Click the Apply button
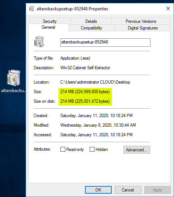 point(158,190)
